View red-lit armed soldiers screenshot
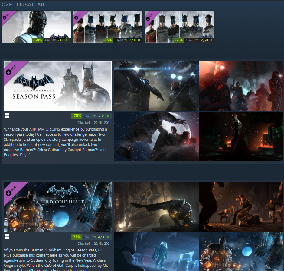The height and width of the screenshot is (271, 284). 241,86
